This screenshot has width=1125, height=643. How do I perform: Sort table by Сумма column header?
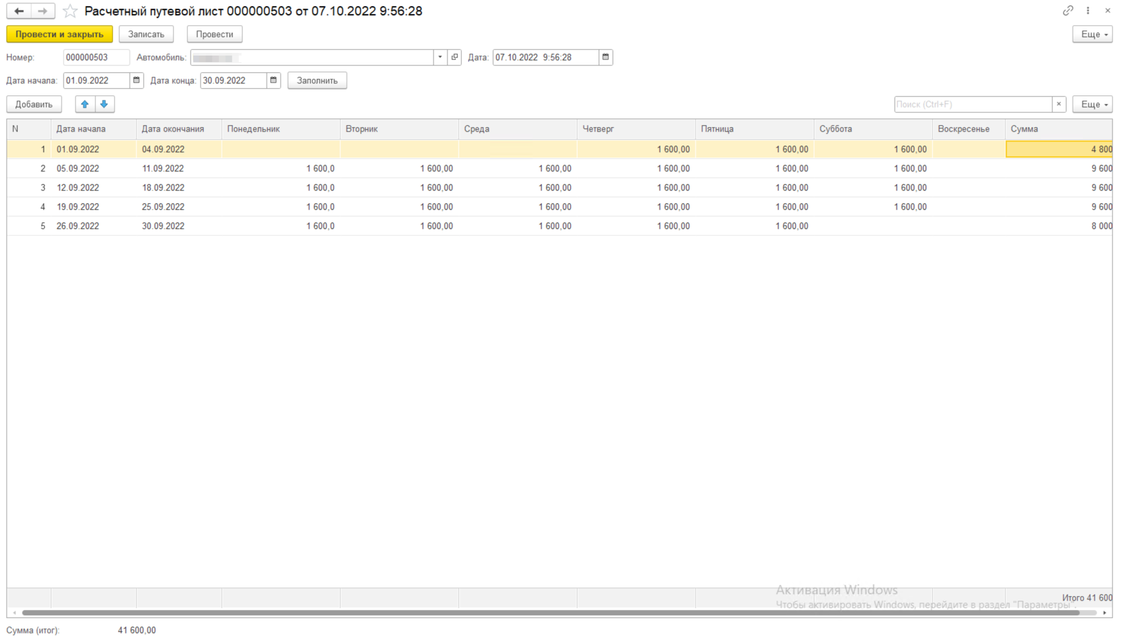[x=1057, y=129]
